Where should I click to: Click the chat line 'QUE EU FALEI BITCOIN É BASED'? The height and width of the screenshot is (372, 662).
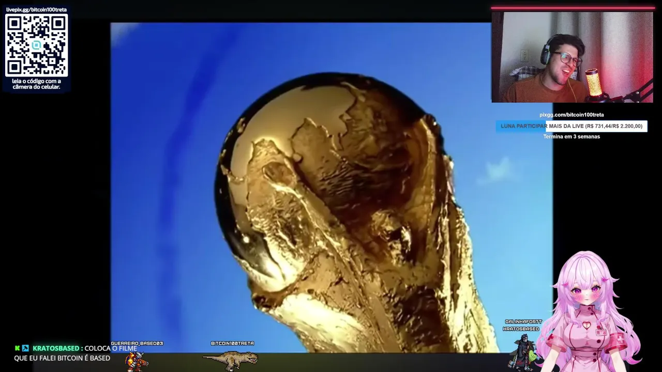click(62, 358)
